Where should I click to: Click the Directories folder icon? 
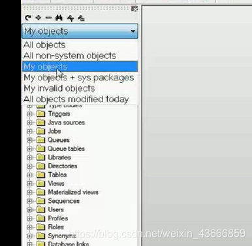pyautogui.click(x=40, y=166)
